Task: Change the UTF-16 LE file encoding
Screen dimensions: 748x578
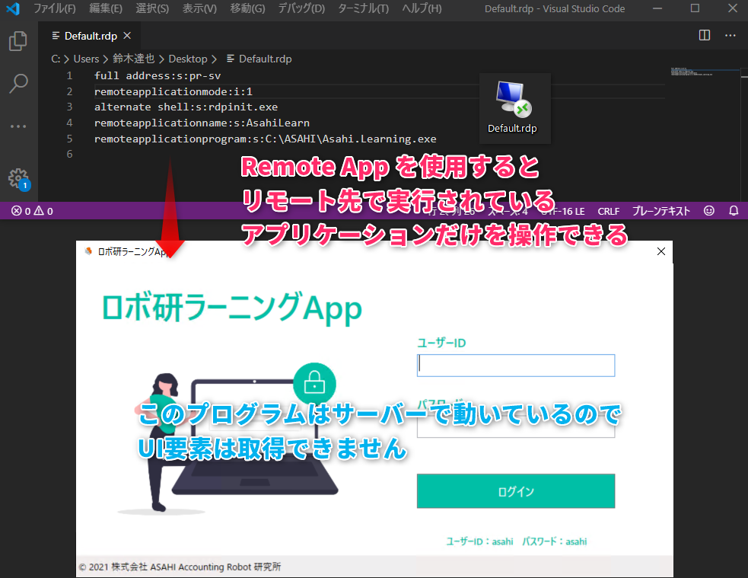Action: (563, 211)
